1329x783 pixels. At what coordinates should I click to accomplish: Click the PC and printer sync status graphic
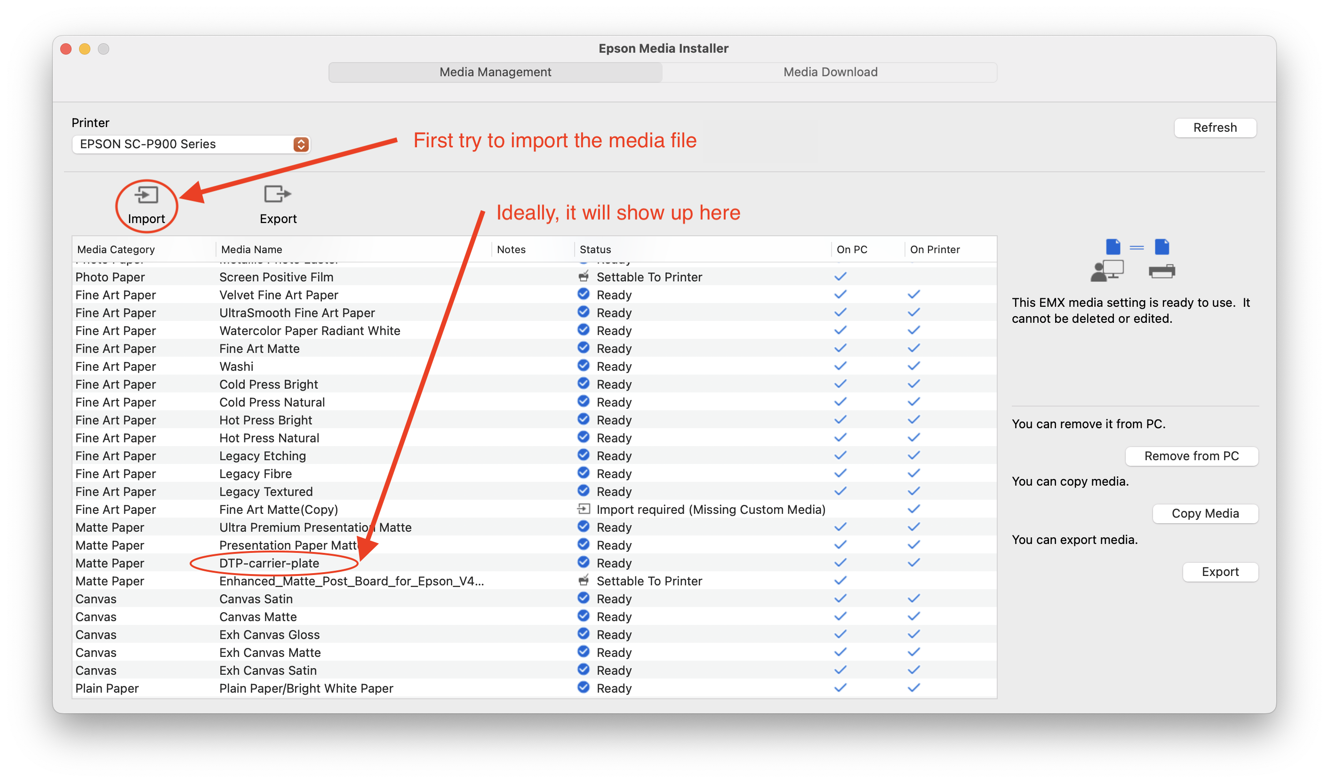click(x=1133, y=260)
